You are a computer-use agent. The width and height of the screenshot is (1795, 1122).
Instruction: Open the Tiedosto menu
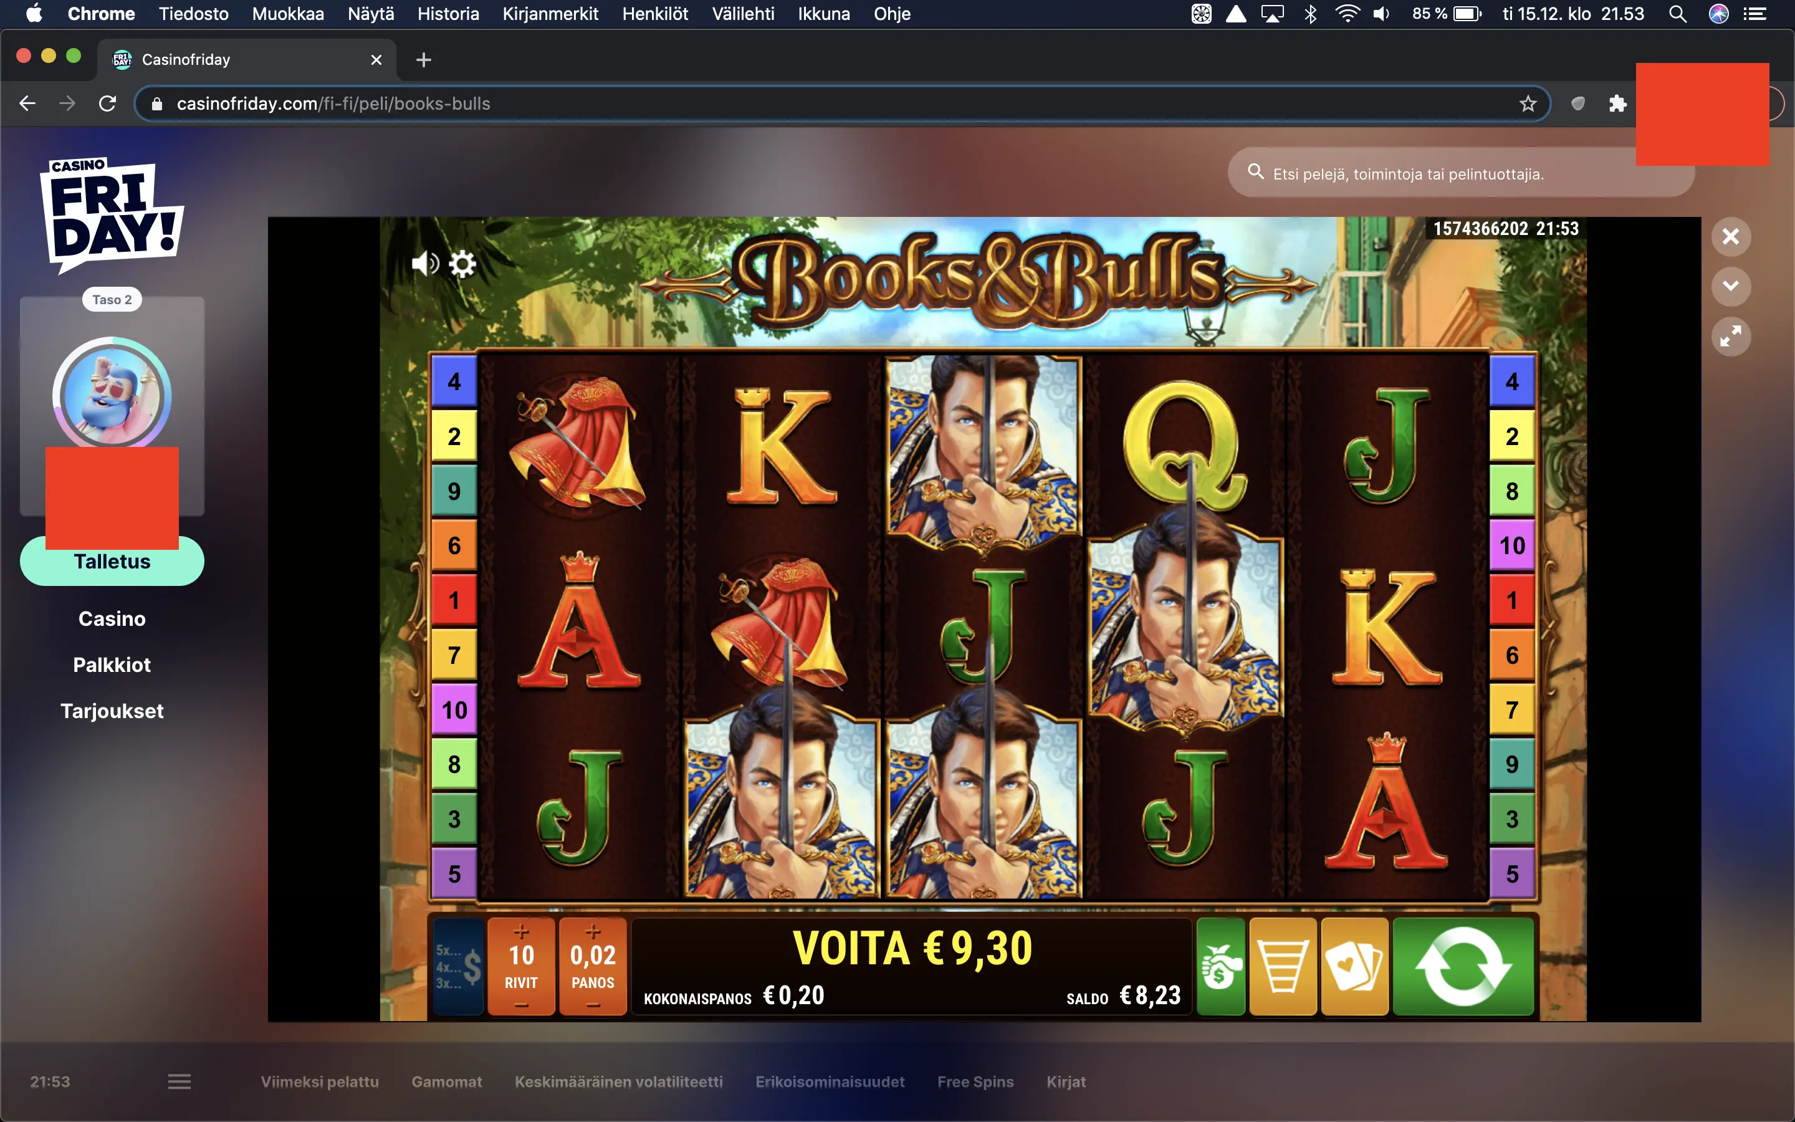[x=194, y=13]
